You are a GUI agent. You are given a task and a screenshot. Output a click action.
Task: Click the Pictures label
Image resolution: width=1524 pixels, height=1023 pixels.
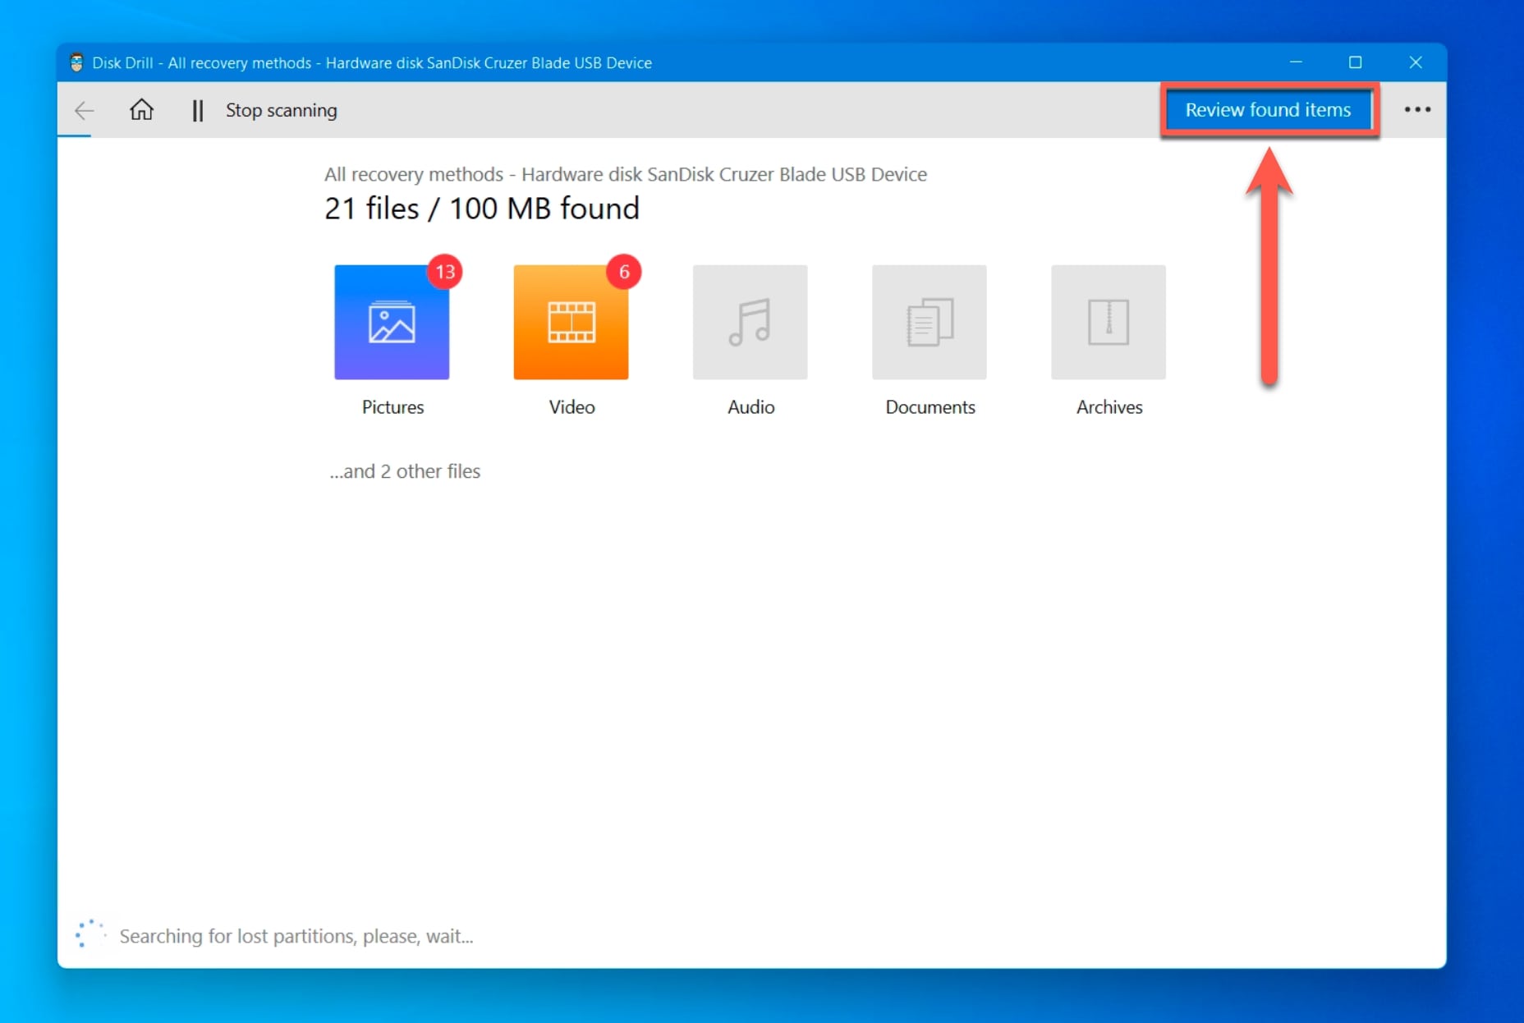point(392,407)
